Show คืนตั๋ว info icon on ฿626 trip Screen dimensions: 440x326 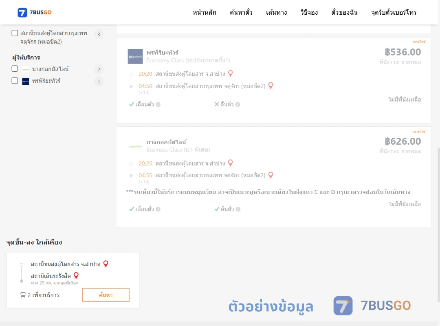point(238,209)
